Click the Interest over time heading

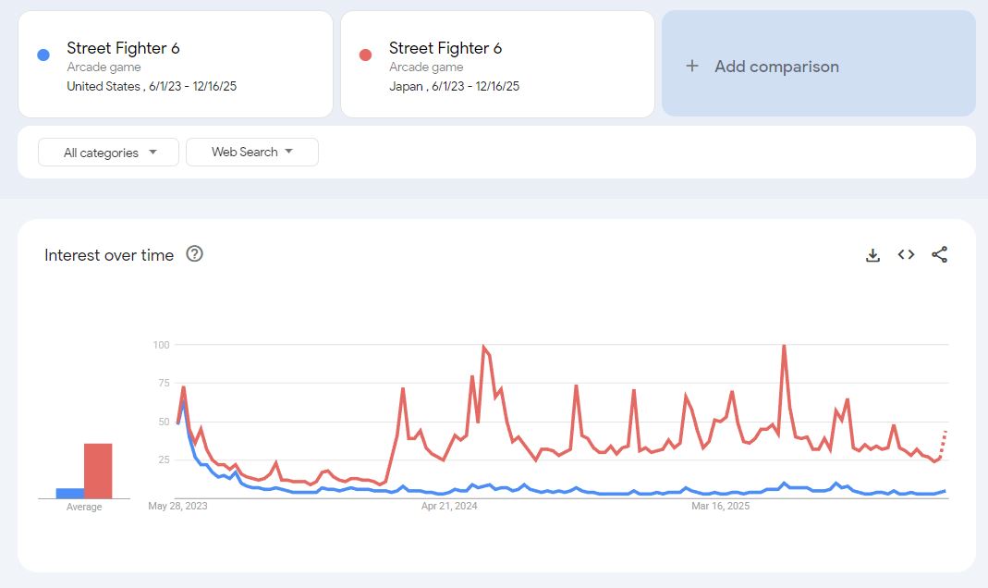[109, 255]
